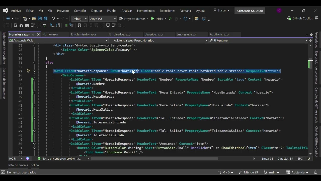
Task: Save the current file
Action: [40, 19]
